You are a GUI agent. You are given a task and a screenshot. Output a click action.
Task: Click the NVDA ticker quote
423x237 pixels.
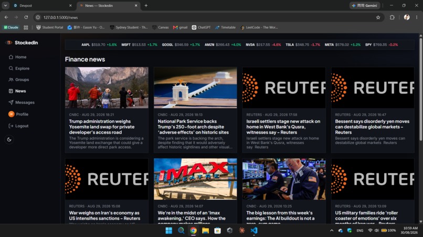pos(263,44)
